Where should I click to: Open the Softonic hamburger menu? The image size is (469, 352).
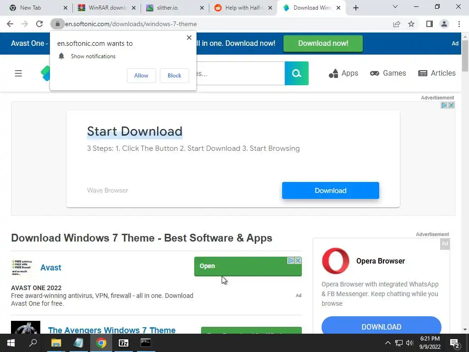coord(18,73)
